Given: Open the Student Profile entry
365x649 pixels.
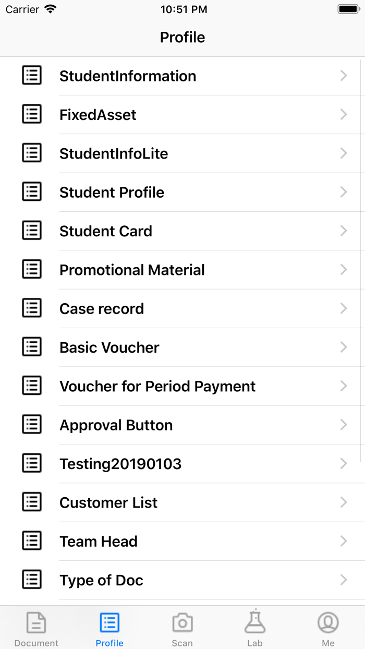Looking at the screenshot, I should click(x=182, y=192).
